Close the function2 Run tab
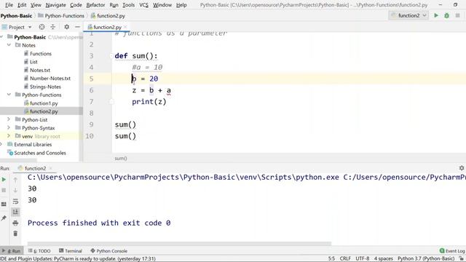This screenshot has width=466, height=262. coord(50,168)
